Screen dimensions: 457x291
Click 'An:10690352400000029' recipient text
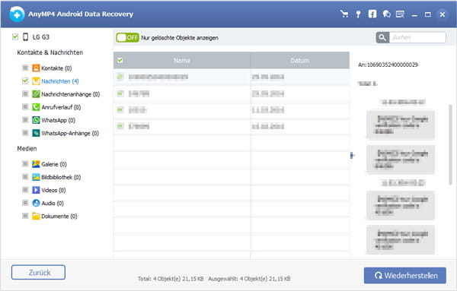tap(388, 65)
